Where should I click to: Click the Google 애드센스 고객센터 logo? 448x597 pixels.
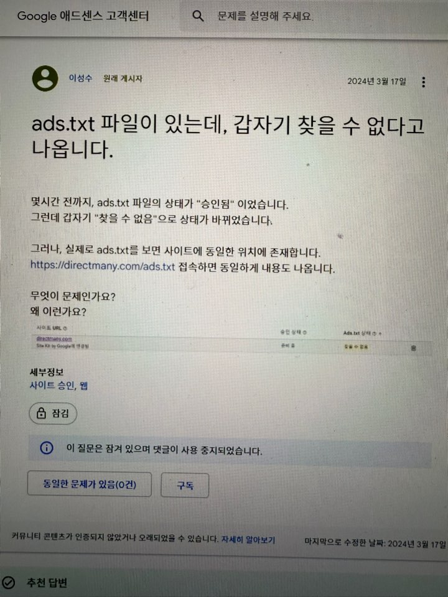83,16
